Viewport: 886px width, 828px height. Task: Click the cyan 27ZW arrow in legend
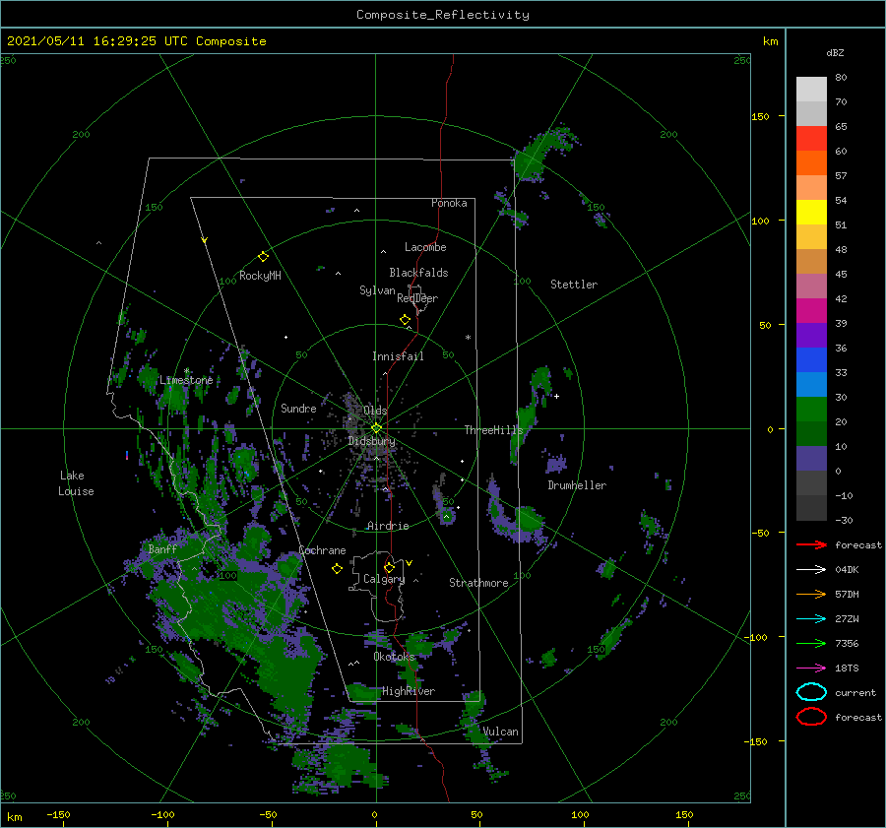tap(811, 619)
